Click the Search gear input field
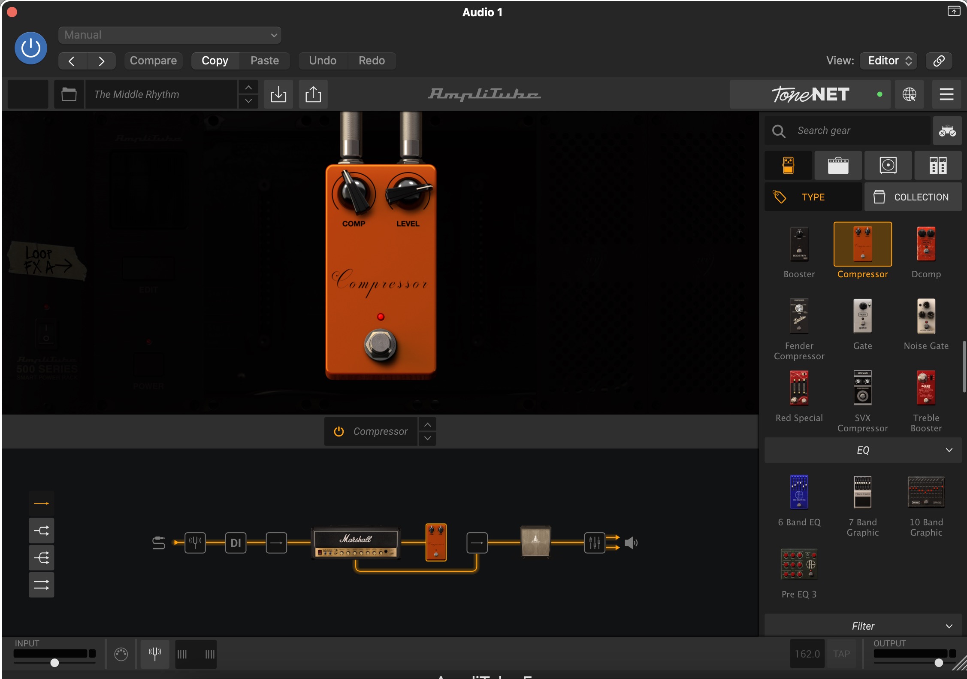 click(x=847, y=130)
